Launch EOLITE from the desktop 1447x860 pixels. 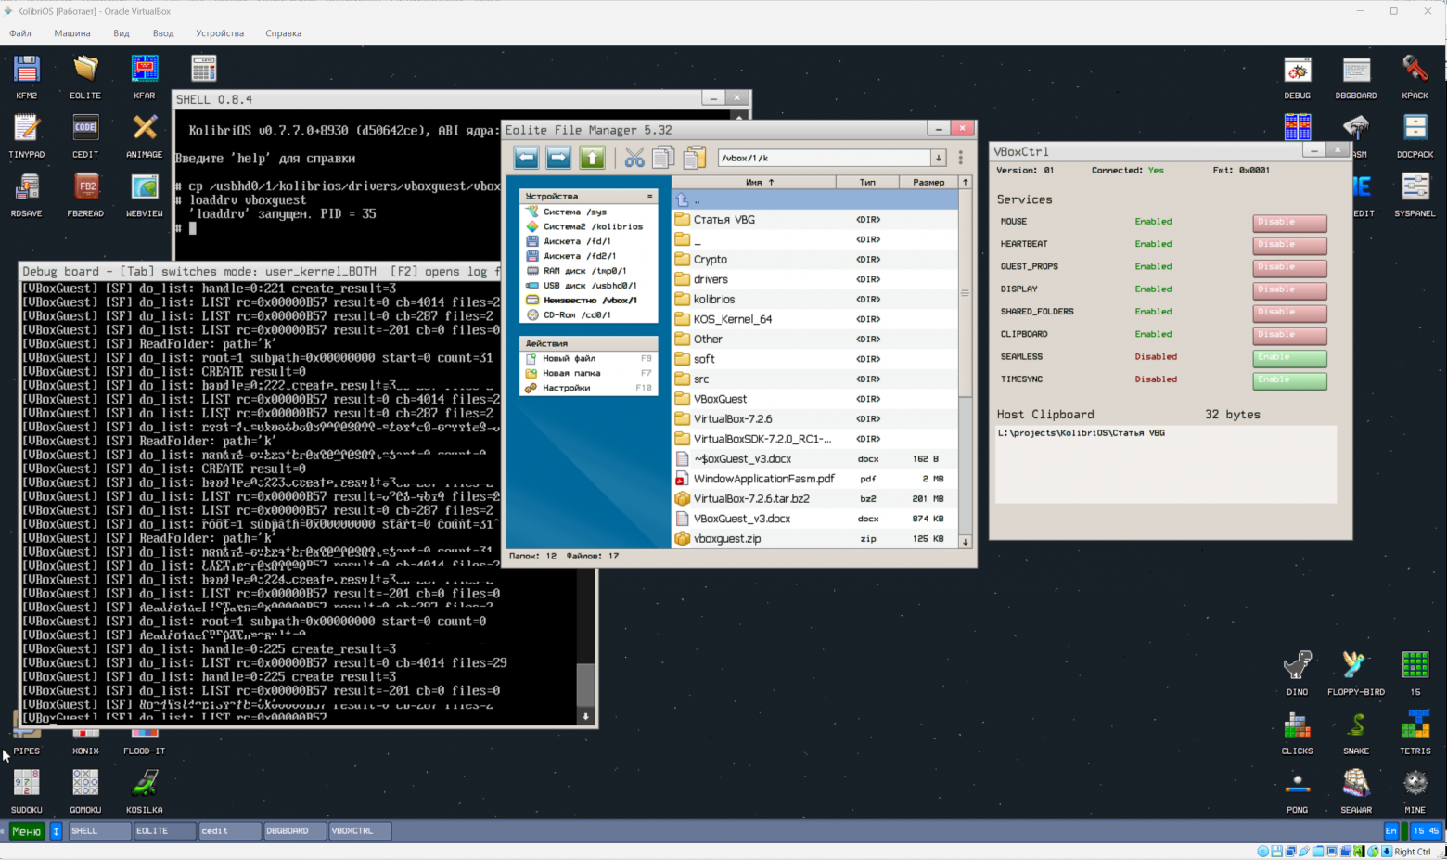(85, 76)
